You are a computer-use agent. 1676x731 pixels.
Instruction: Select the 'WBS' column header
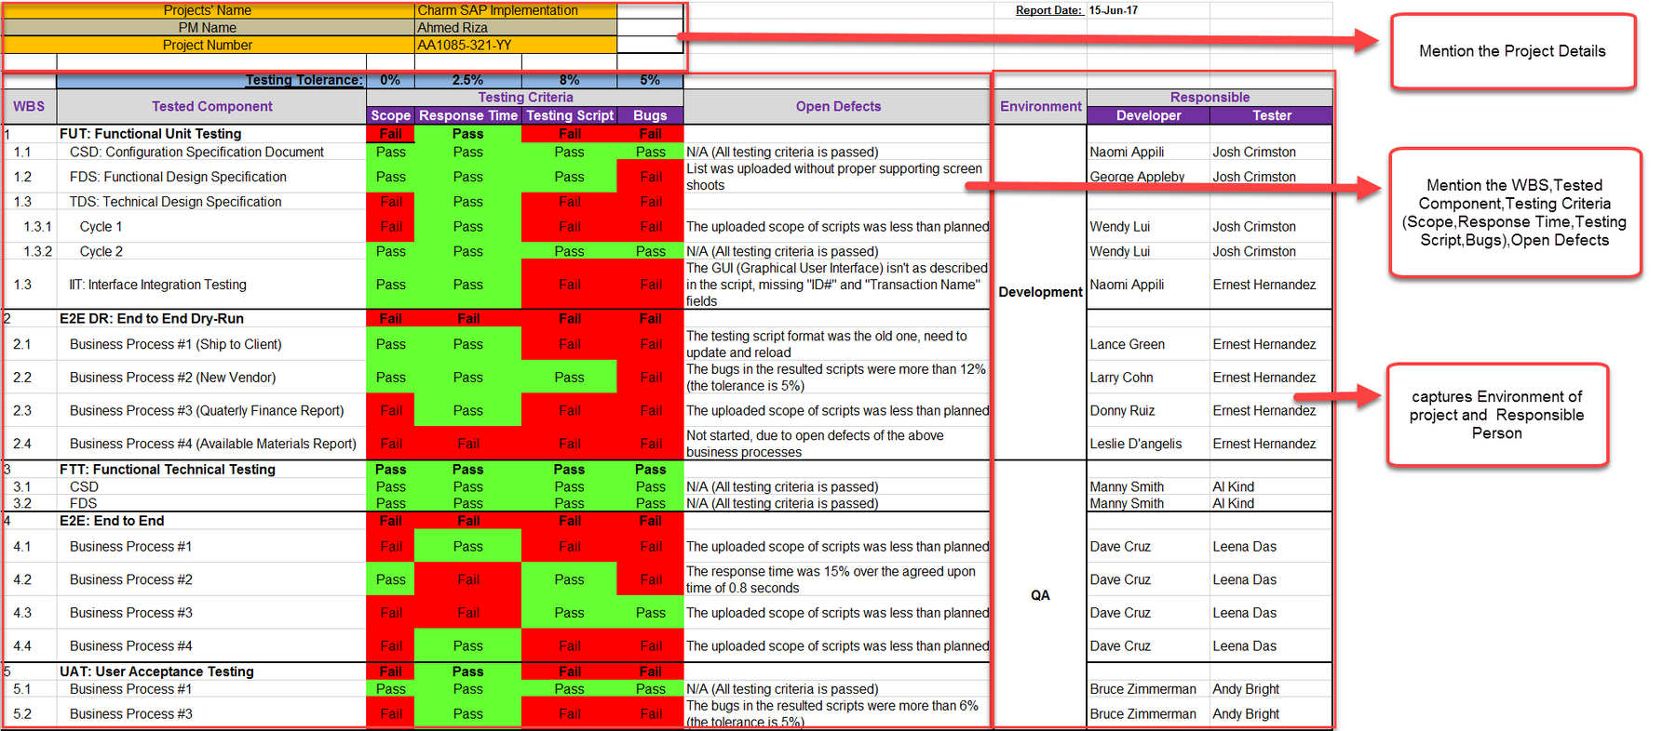[x=29, y=106]
